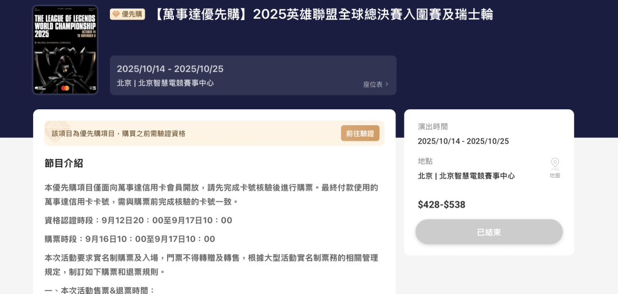This screenshot has height=294, width=618.
Task: Click the 節目介紹 section heading
Action: coord(64,163)
